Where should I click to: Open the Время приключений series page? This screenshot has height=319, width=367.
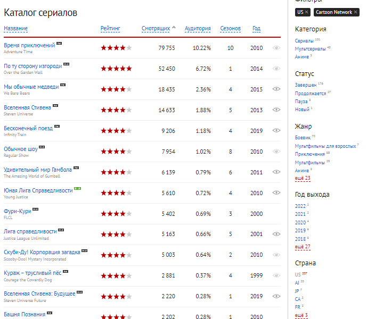click(x=29, y=45)
